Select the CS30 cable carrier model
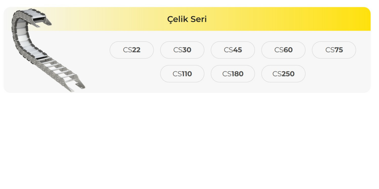Image resolution: width=379 pixels, height=189 pixels. [182, 50]
